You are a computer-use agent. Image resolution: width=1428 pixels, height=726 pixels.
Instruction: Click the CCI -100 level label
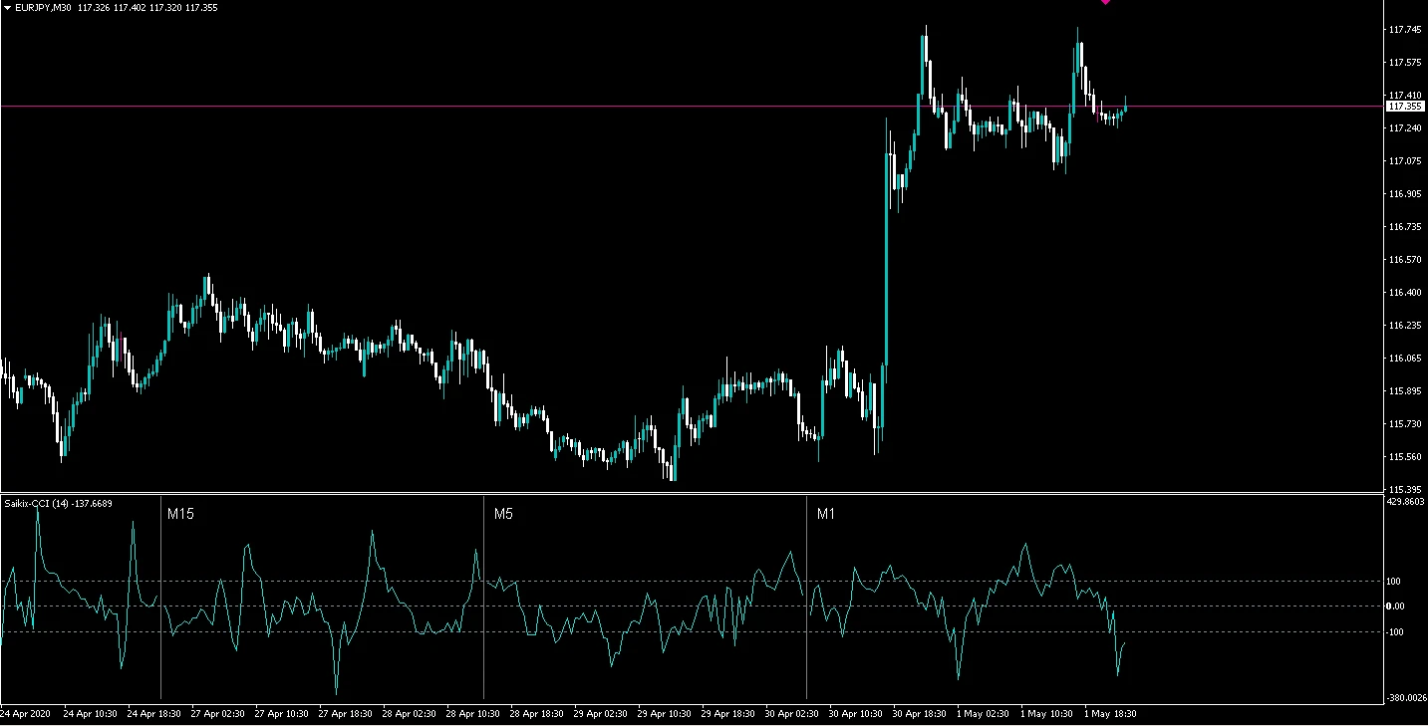pyautogui.click(x=1394, y=632)
